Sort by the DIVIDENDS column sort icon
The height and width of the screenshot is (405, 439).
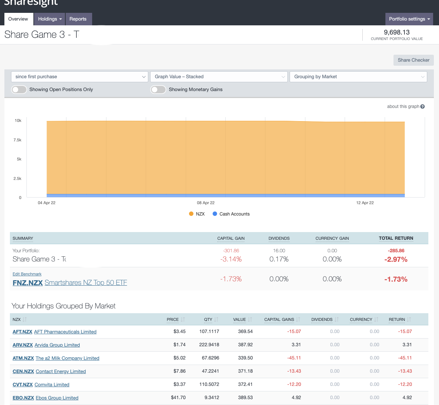point(337,319)
